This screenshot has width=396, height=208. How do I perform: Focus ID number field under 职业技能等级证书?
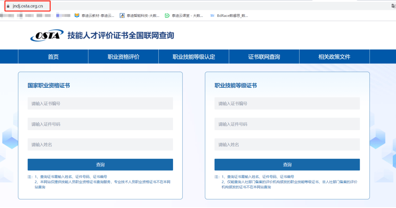(x=287, y=124)
